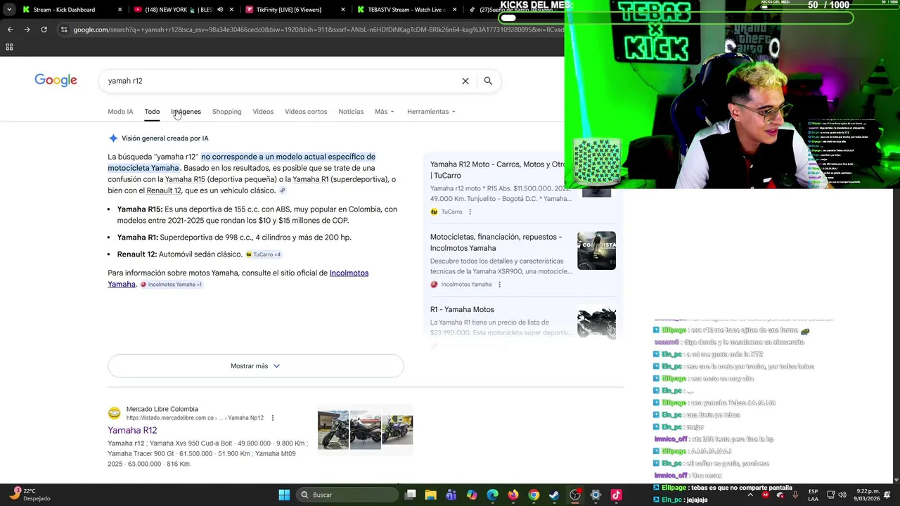Close the Stream - Kick Dashboard tab
The image size is (900, 506).
pyautogui.click(x=120, y=10)
